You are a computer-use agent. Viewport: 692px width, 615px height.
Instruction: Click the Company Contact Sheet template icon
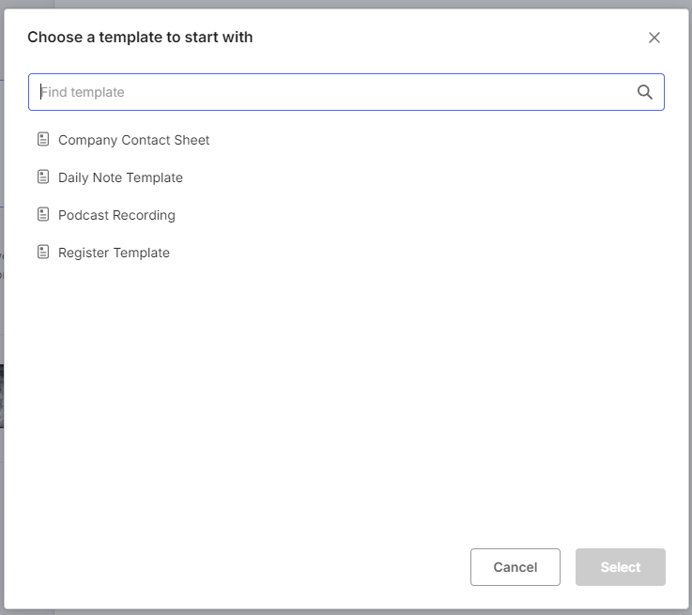43,140
